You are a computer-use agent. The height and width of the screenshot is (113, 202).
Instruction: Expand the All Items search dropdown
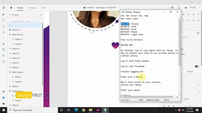pyautogui.click(x=41, y=15)
